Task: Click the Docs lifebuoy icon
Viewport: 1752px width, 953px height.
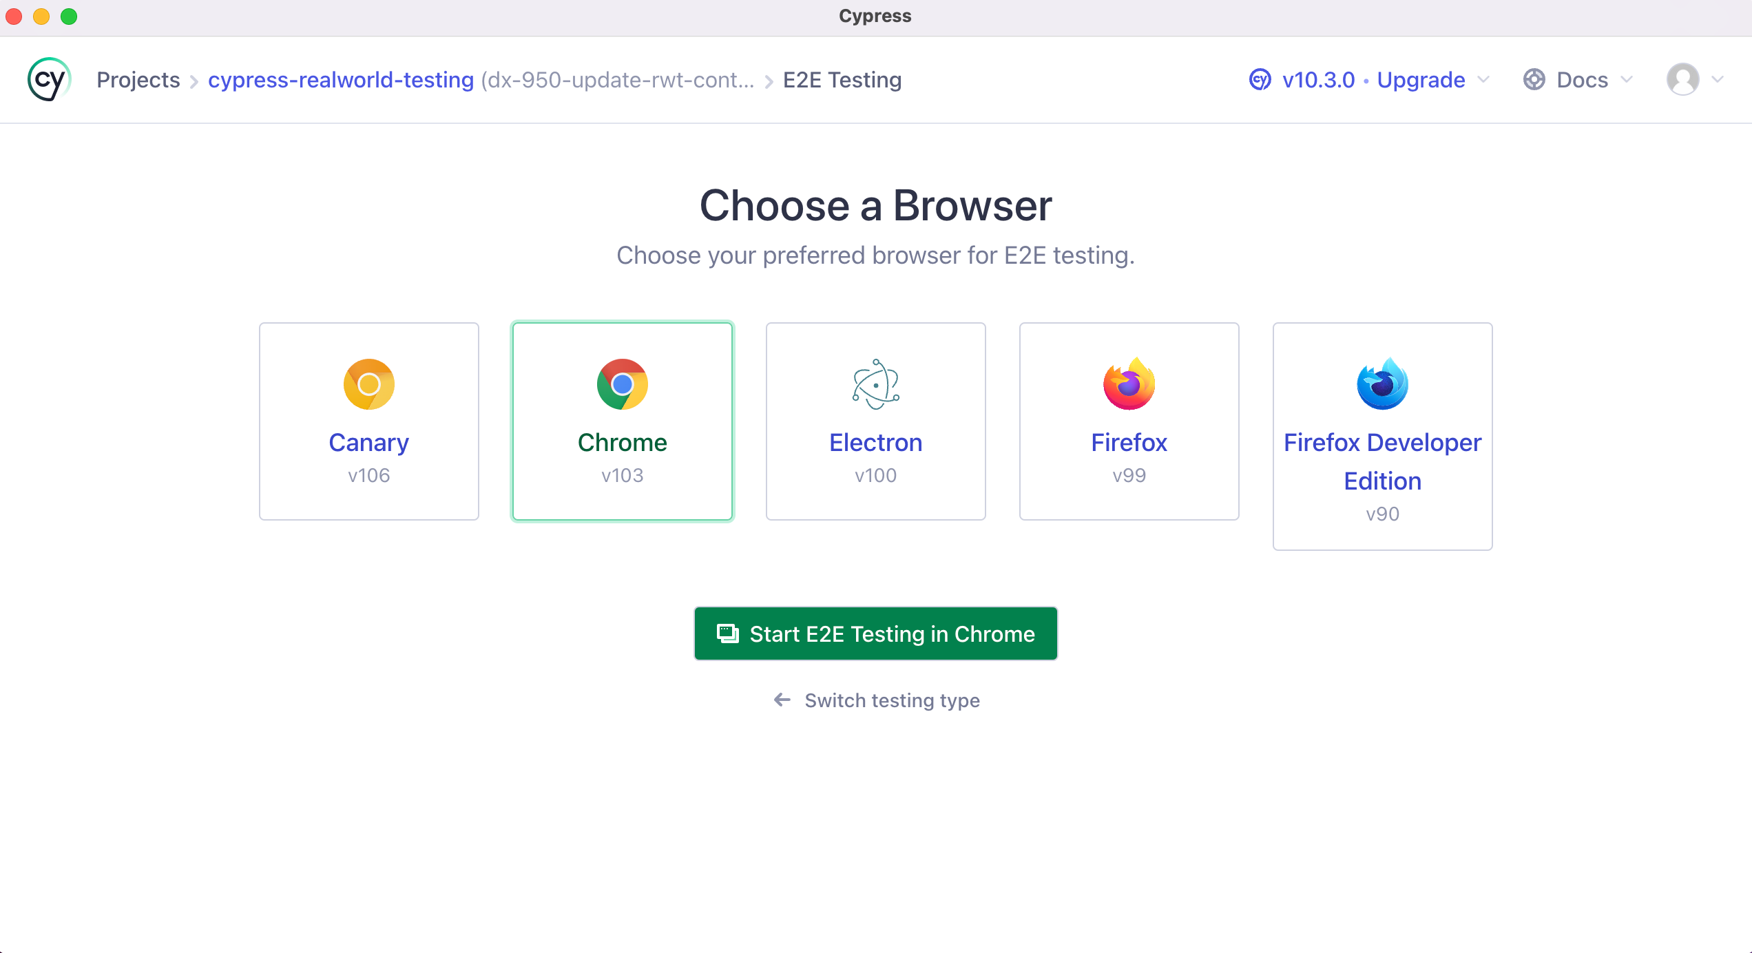Action: [1534, 79]
